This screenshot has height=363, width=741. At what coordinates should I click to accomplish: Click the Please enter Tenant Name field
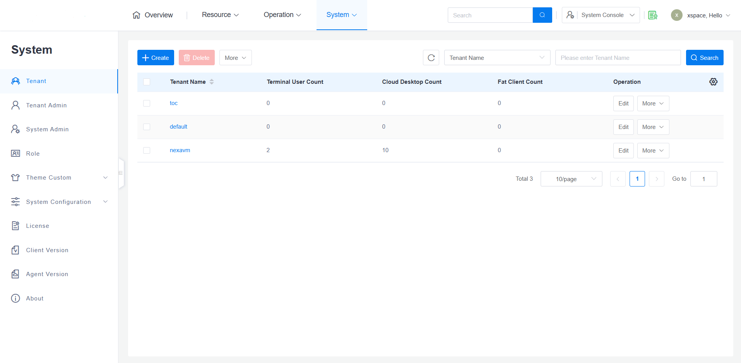pyautogui.click(x=618, y=58)
